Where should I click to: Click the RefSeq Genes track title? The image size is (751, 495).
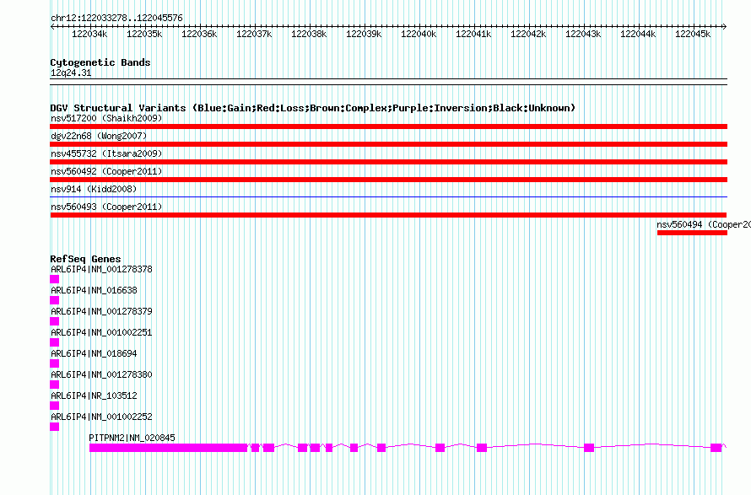[85, 259]
